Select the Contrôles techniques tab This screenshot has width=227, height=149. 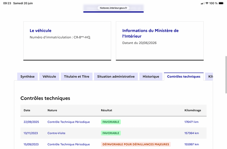pos(184,76)
